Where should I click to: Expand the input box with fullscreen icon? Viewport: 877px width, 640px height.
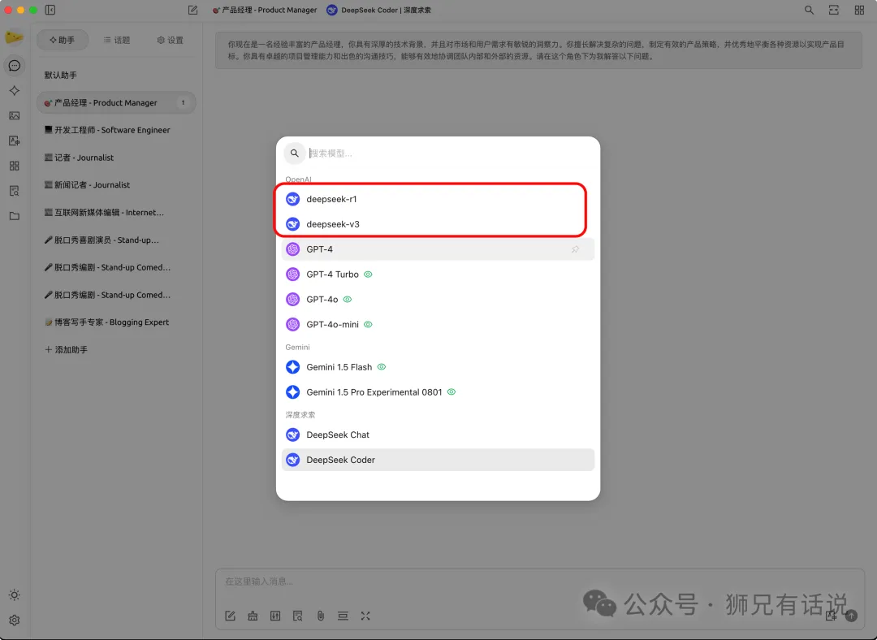[365, 616]
